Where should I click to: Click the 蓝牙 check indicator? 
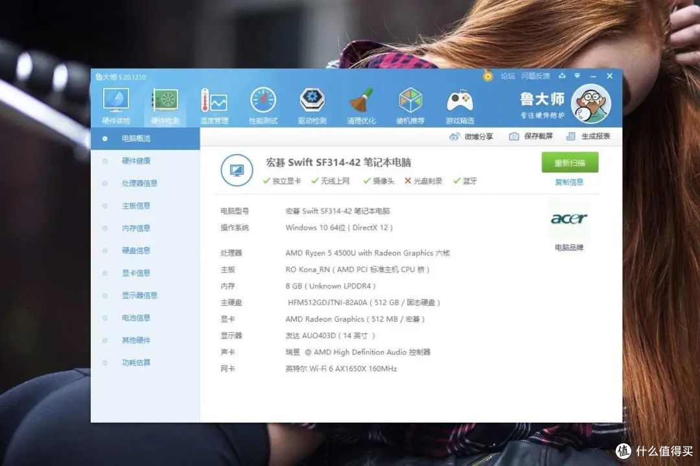point(465,181)
